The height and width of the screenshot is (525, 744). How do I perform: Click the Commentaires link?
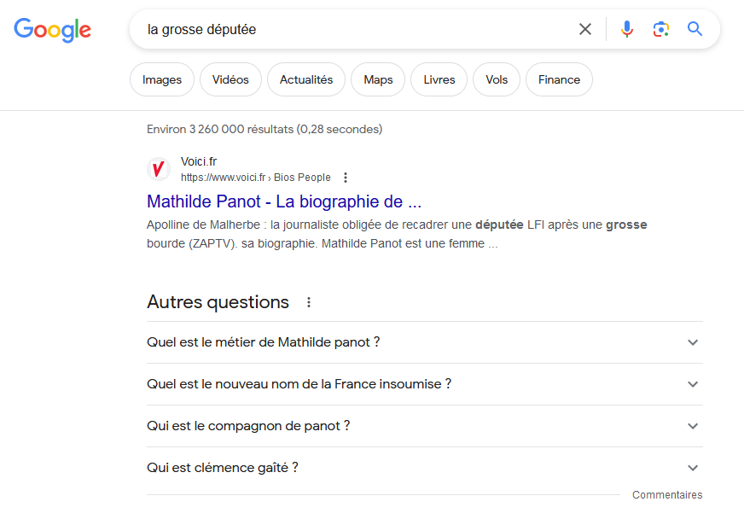(x=667, y=495)
